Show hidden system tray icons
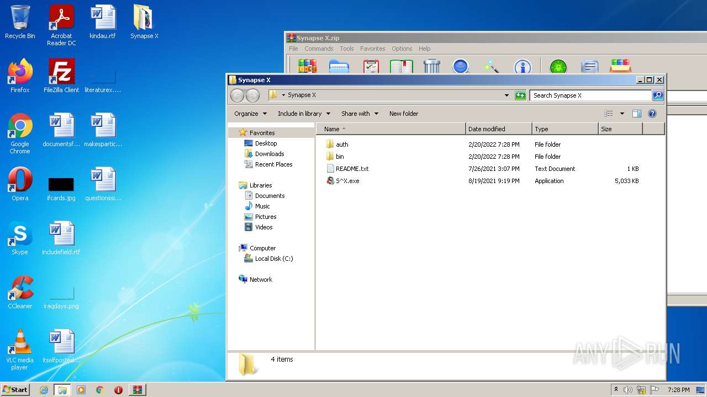 click(616, 389)
